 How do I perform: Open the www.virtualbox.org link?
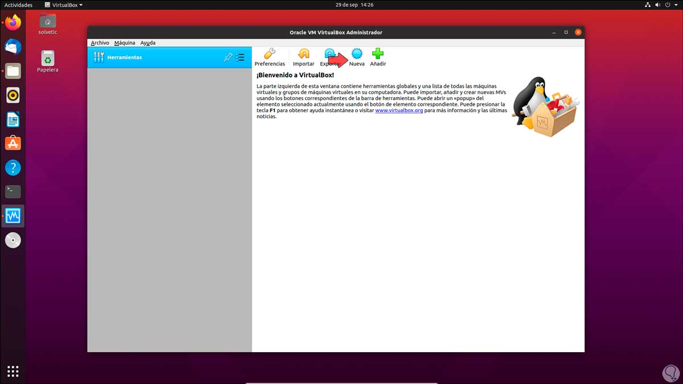coord(399,110)
